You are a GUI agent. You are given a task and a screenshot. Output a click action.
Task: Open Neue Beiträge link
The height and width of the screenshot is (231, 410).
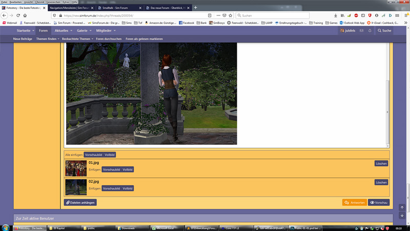click(x=23, y=39)
